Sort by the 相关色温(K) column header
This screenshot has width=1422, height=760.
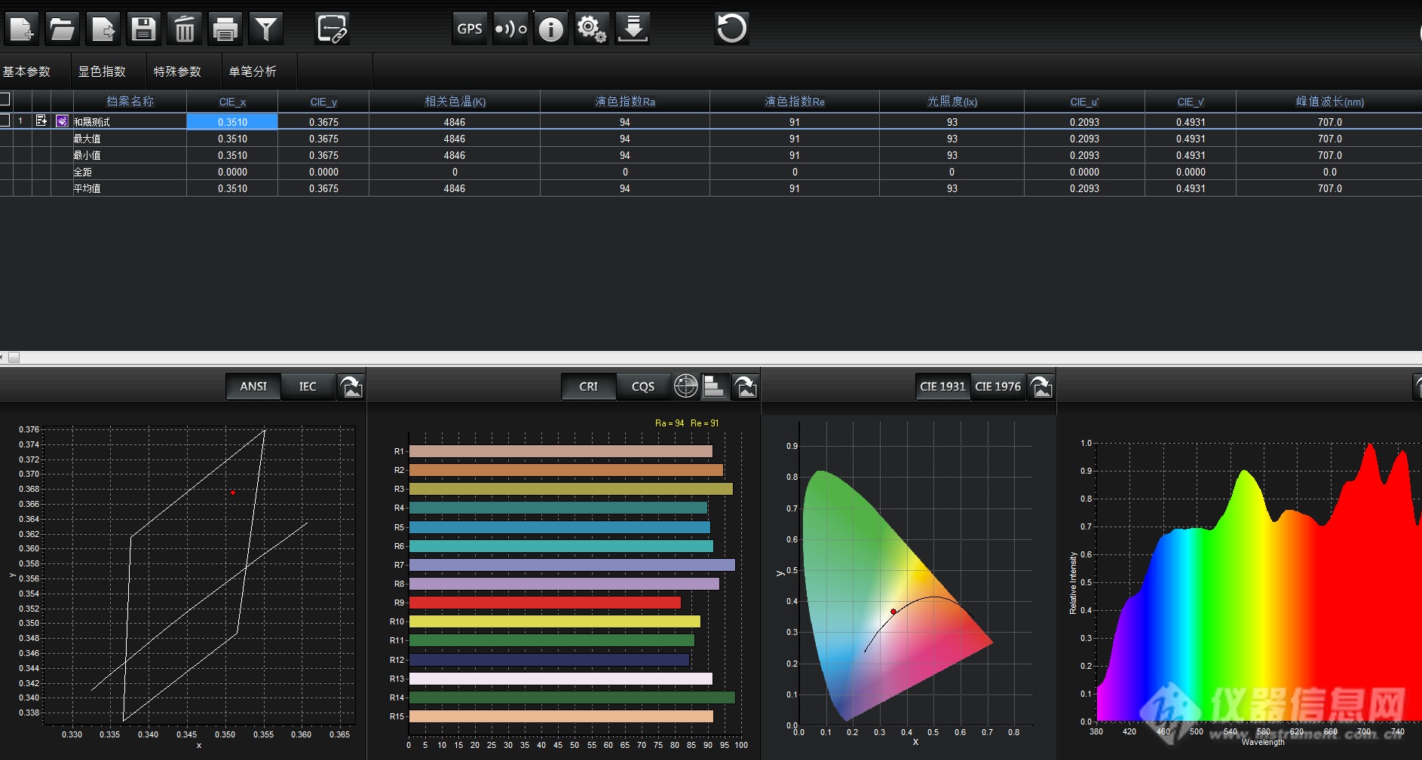(455, 101)
